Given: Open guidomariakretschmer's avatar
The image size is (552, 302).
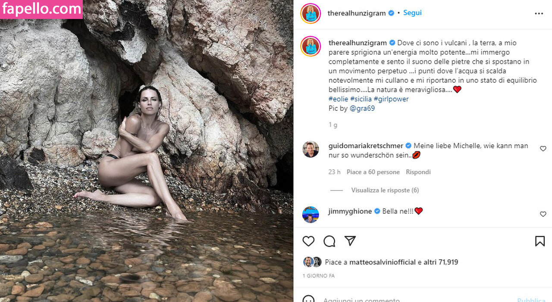Looking at the screenshot, I should coord(310,149).
